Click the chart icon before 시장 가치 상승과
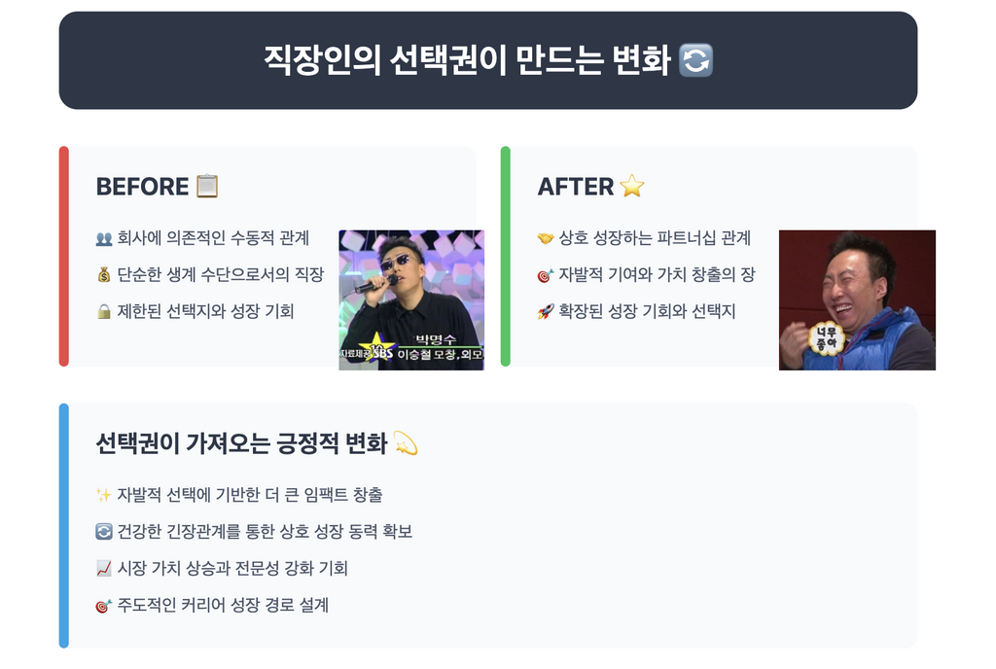Viewport: 996px width, 669px height. [x=103, y=569]
